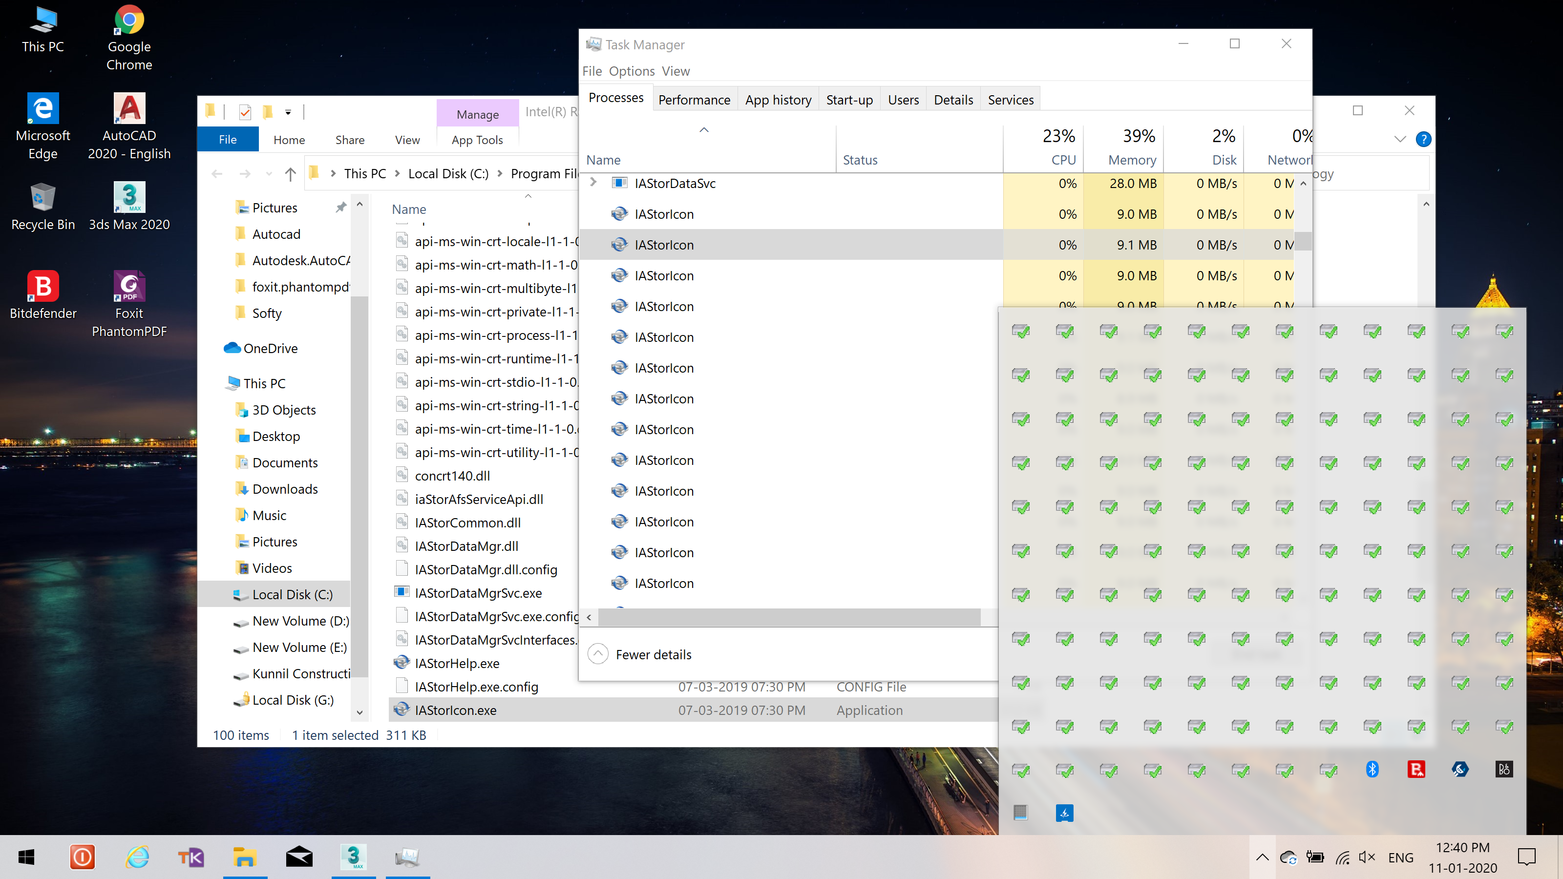The height and width of the screenshot is (879, 1563).
Task: Click the Bluetooth icon in system tray overflow
Action: tap(1372, 769)
